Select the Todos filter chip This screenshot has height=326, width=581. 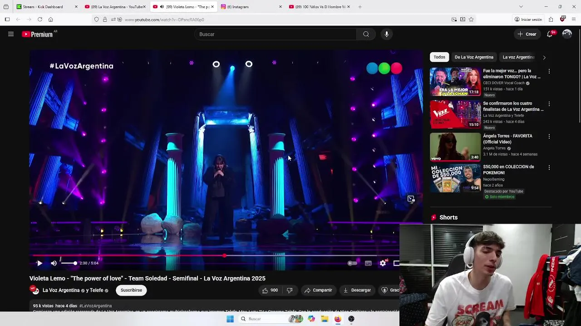439,57
